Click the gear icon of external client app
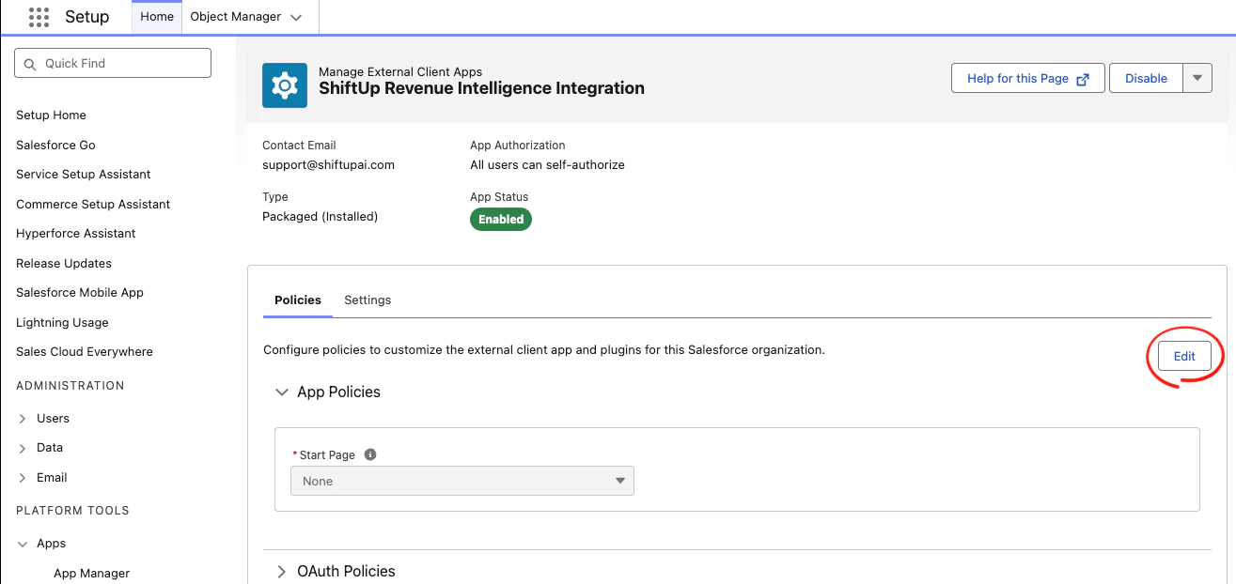Image resolution: width=1236 pixels, height=584 pixels. [285, 85]
